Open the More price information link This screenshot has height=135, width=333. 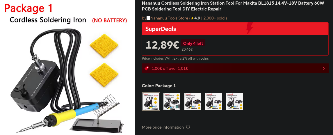[163, 127]
